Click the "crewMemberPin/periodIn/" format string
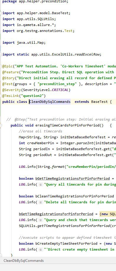The height and width of the screenshot is (271, 116). pos(91,167)
